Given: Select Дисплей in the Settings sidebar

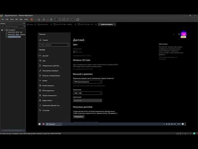Looking at the screenshot, I should click(x=54, y=56).
